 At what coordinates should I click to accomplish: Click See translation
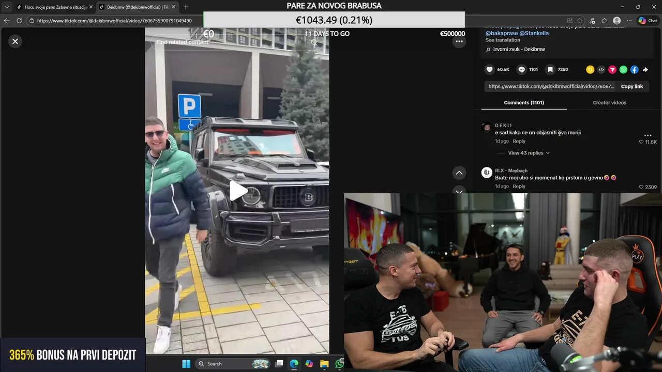[x=503, y=40]
